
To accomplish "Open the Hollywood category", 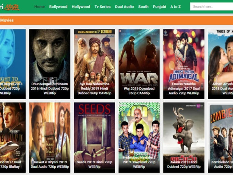I will pos(81,7).
